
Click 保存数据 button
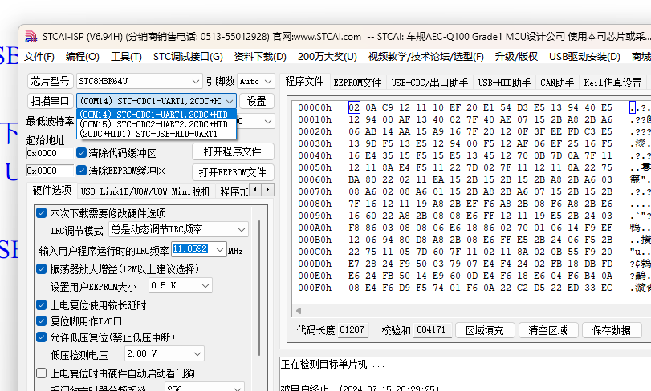(x=612, y=330)
